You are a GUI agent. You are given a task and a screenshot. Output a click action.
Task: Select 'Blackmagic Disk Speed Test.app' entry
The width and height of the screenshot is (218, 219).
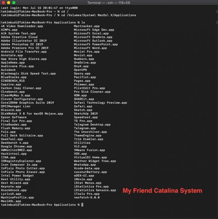click(28, 74)
